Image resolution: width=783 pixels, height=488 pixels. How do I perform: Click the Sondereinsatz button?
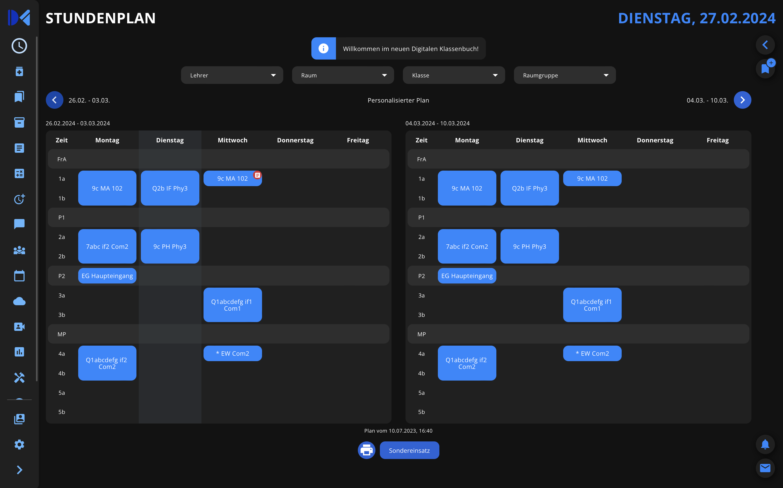pyautogui.click(x=409, y=450)
